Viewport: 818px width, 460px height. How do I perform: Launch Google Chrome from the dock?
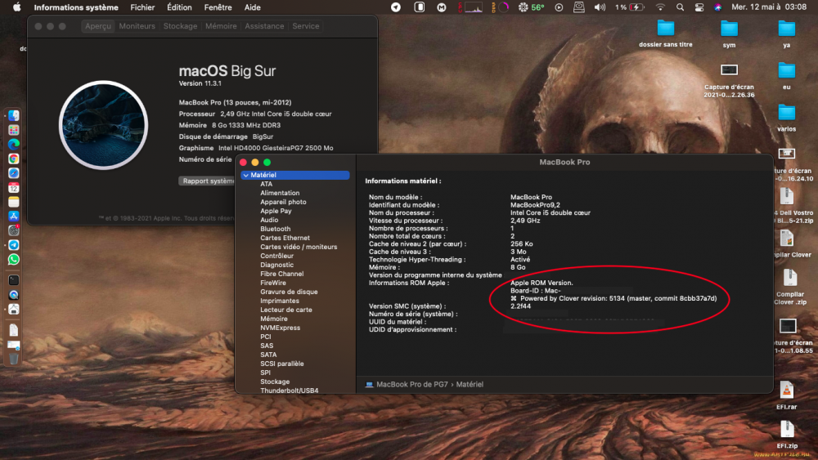(14, 159)
